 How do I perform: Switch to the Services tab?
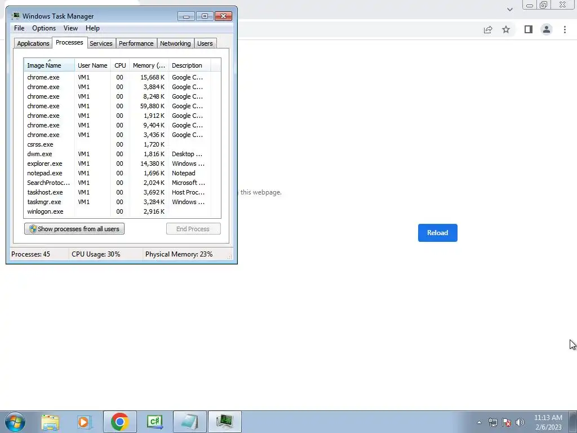tap(101, 43)
